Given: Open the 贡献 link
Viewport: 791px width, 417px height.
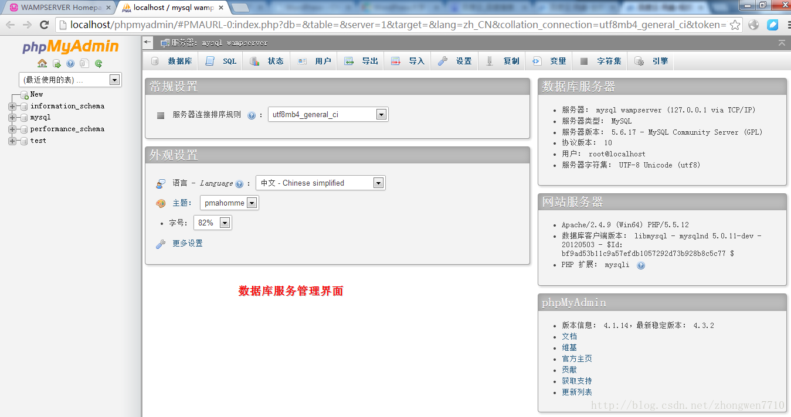Looking at the screenshot, I should click(569, 370).
